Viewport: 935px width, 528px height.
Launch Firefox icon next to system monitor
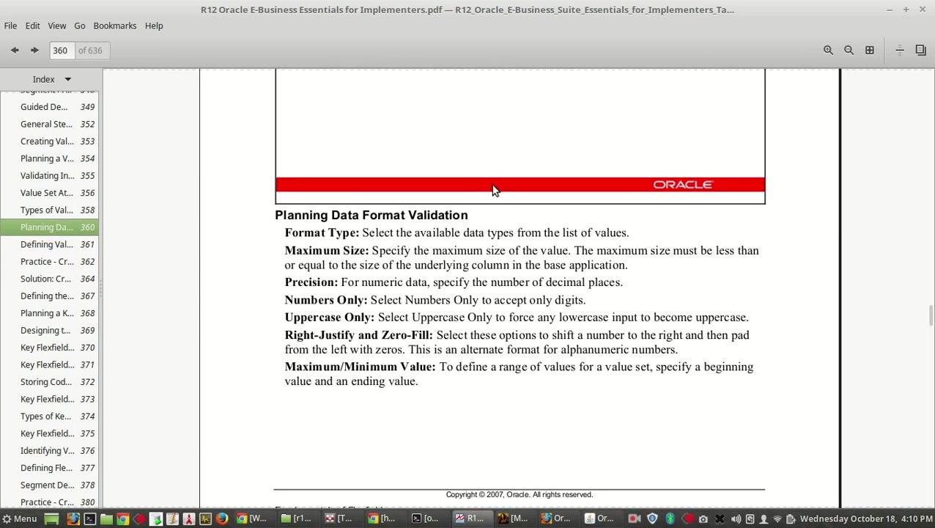coord(221,518)
